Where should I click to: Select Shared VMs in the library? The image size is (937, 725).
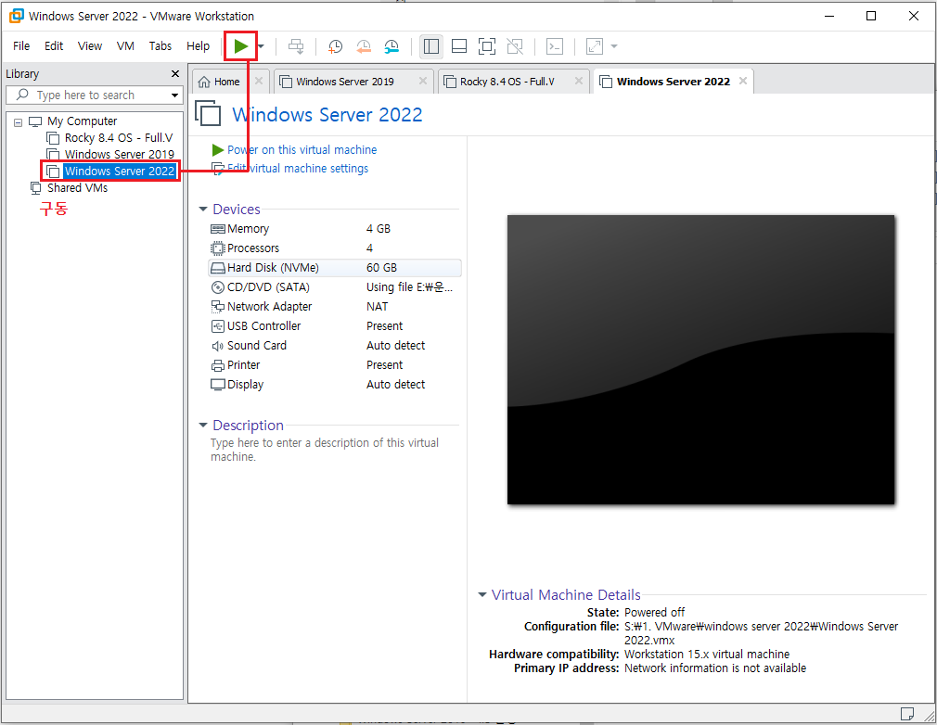77,187
